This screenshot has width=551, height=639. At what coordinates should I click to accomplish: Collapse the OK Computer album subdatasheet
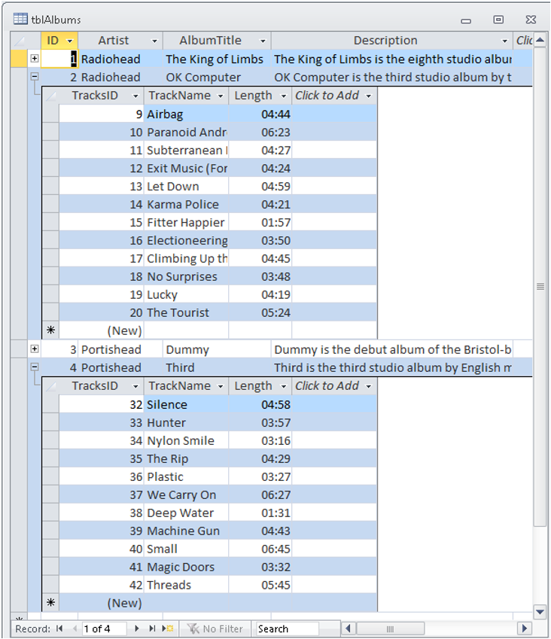[35, 76]
